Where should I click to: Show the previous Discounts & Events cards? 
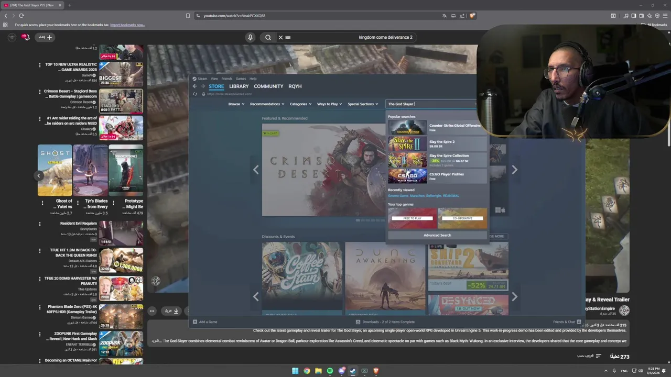(x=256, y=296)
